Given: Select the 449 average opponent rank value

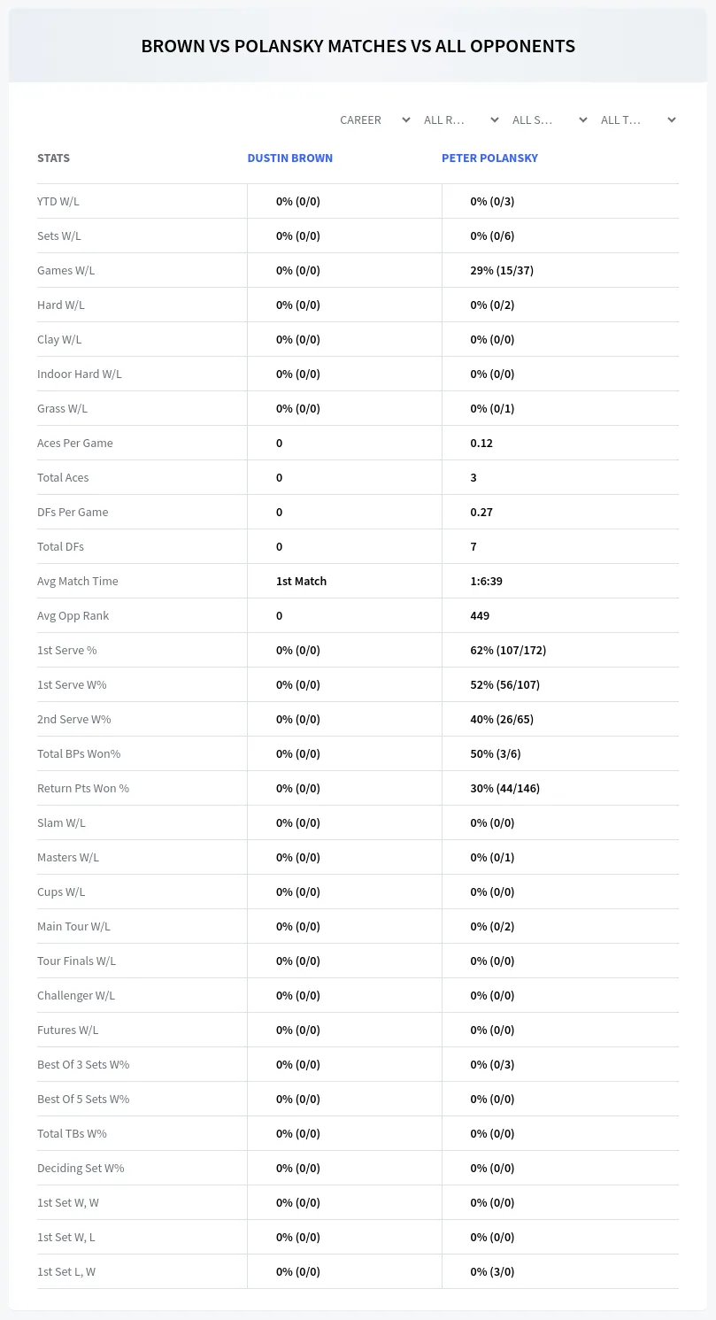Looking at the screenshot, I should click(x=480, y=615).
